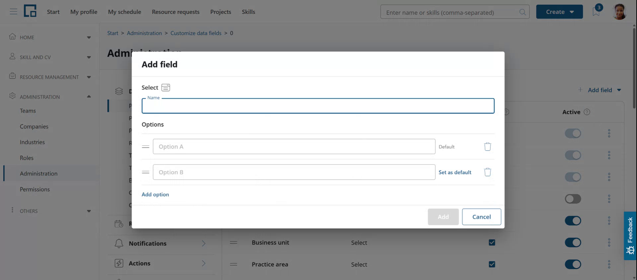Uncheck the Practice area checkbox

point(492,264)
